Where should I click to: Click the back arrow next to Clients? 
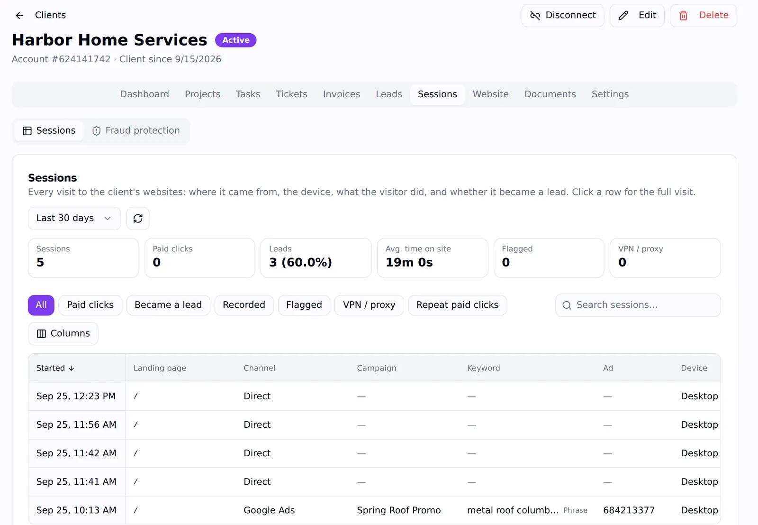click(19, 15)
